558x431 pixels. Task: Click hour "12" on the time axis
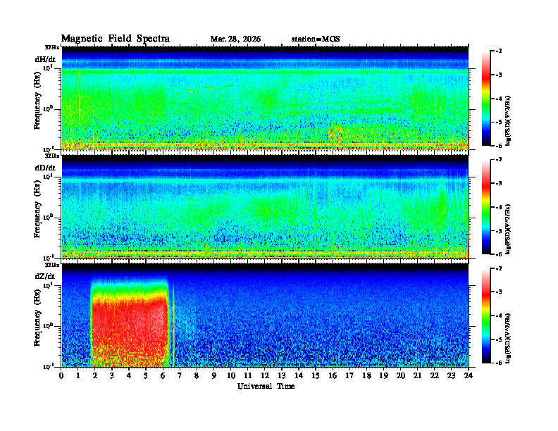click(265, 375)
